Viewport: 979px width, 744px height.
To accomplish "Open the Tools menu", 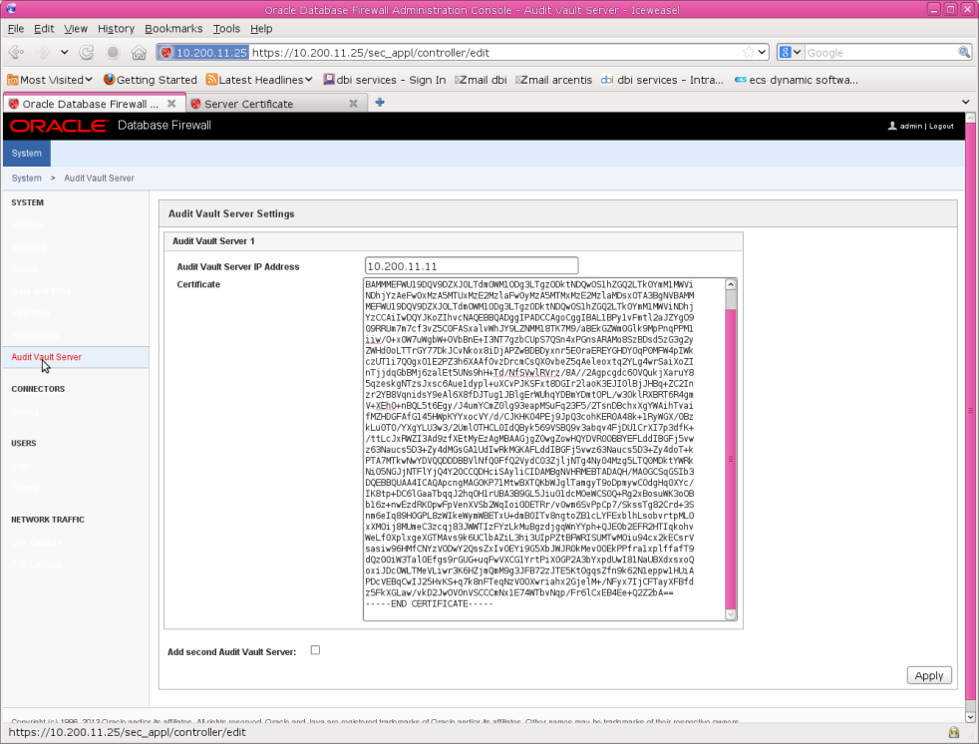I will [x=226, y=29].
